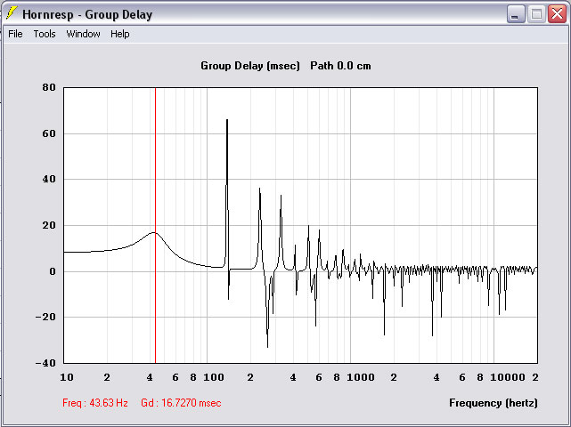Click the y-axis label -40
Image resolution: width=571 pixels, height=427 pixels.
coord(45,363)
